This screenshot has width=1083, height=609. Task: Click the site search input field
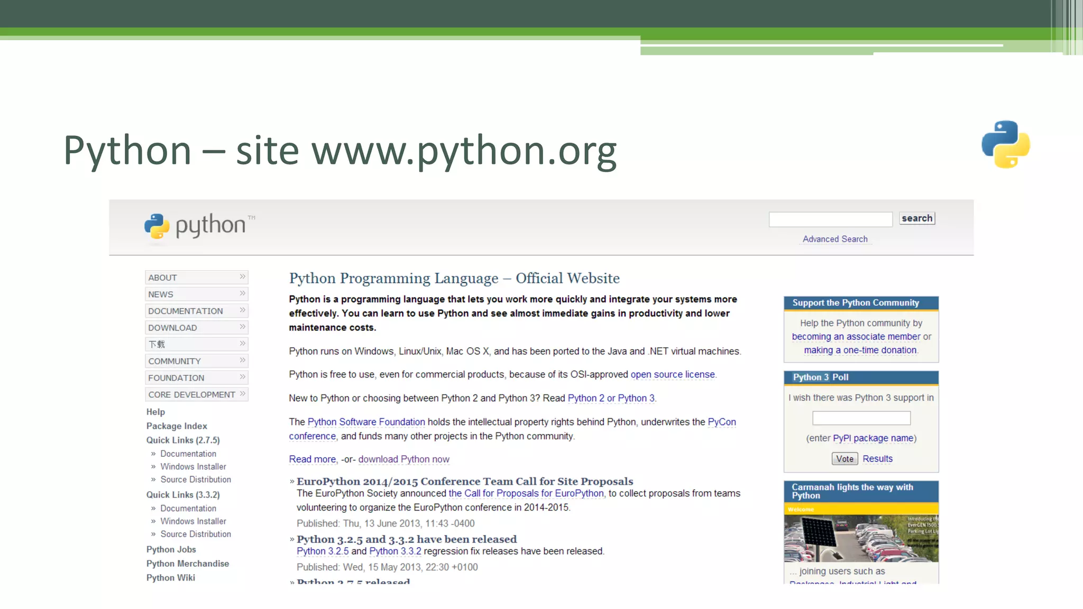coord(830,219)
